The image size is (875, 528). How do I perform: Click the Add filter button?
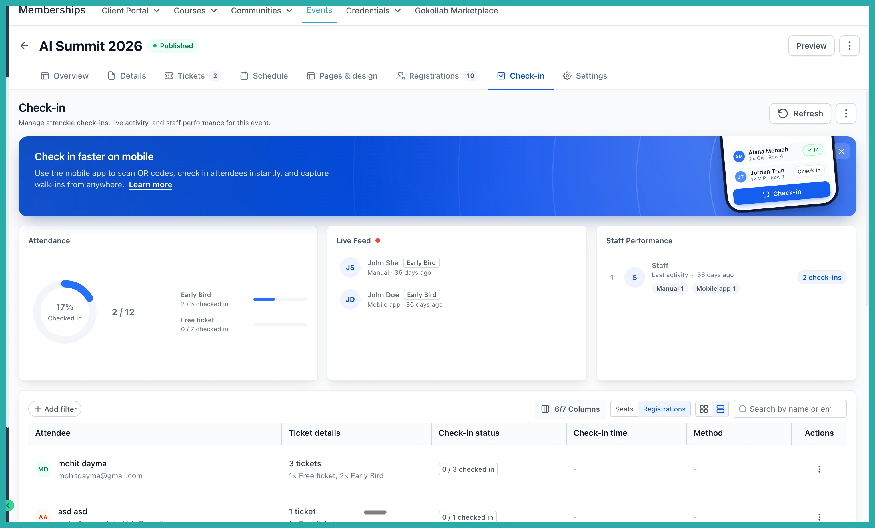click(55, 409)
